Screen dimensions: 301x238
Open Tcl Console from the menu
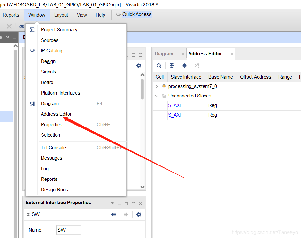pos(76,148)
